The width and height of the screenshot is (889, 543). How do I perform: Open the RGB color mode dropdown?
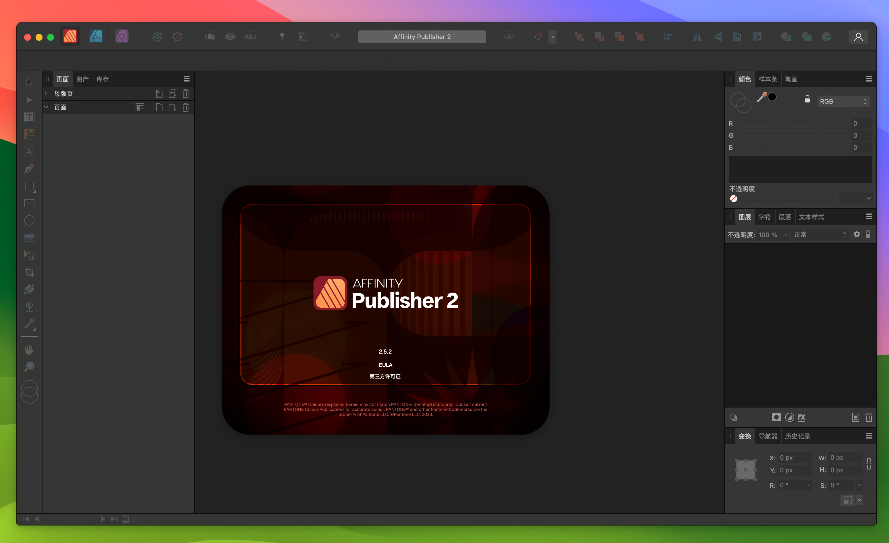(842, 100)
